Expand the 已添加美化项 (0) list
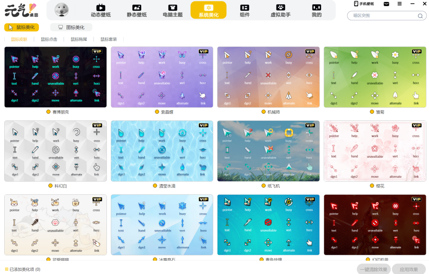429x274 pixels. [x=23, y=269]
